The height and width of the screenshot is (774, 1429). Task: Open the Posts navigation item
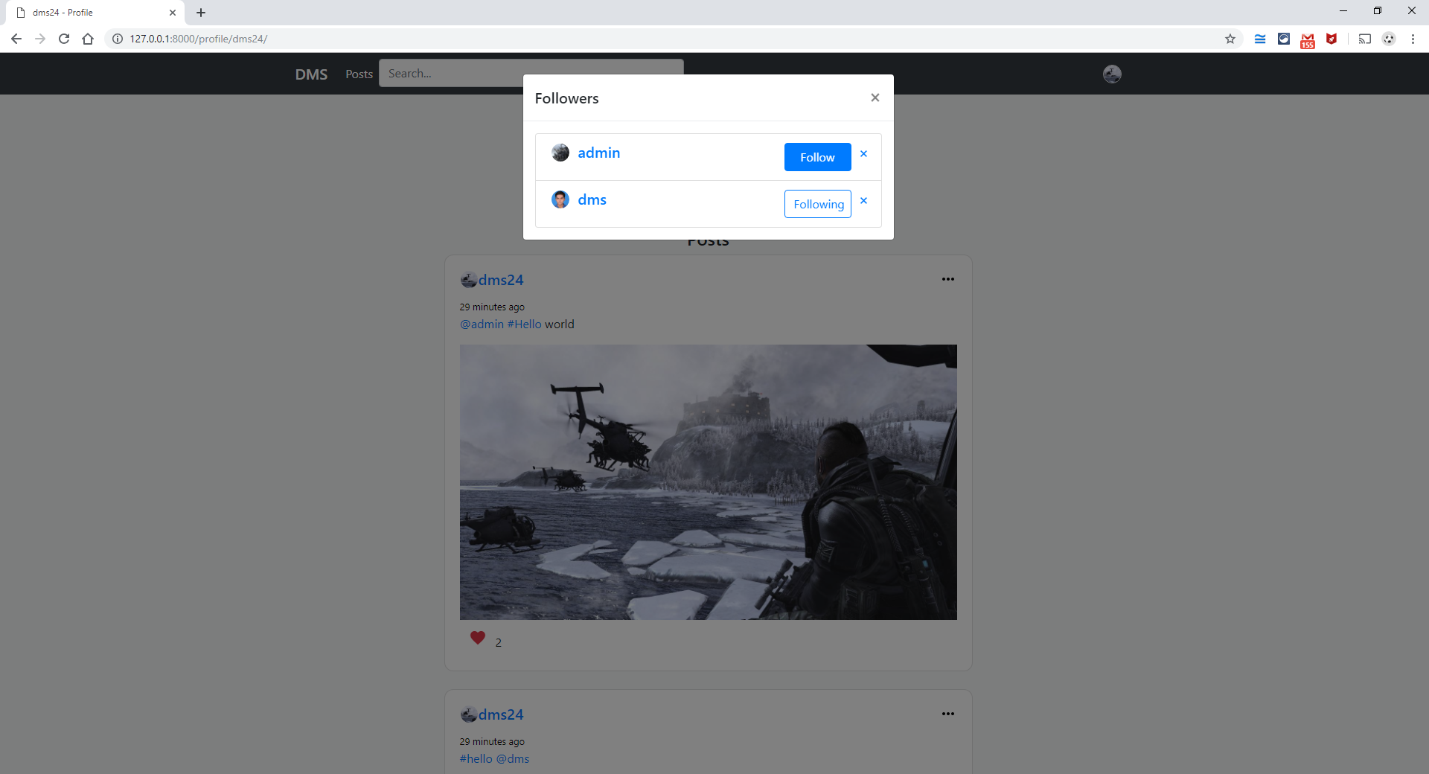(x=359, y=74)
